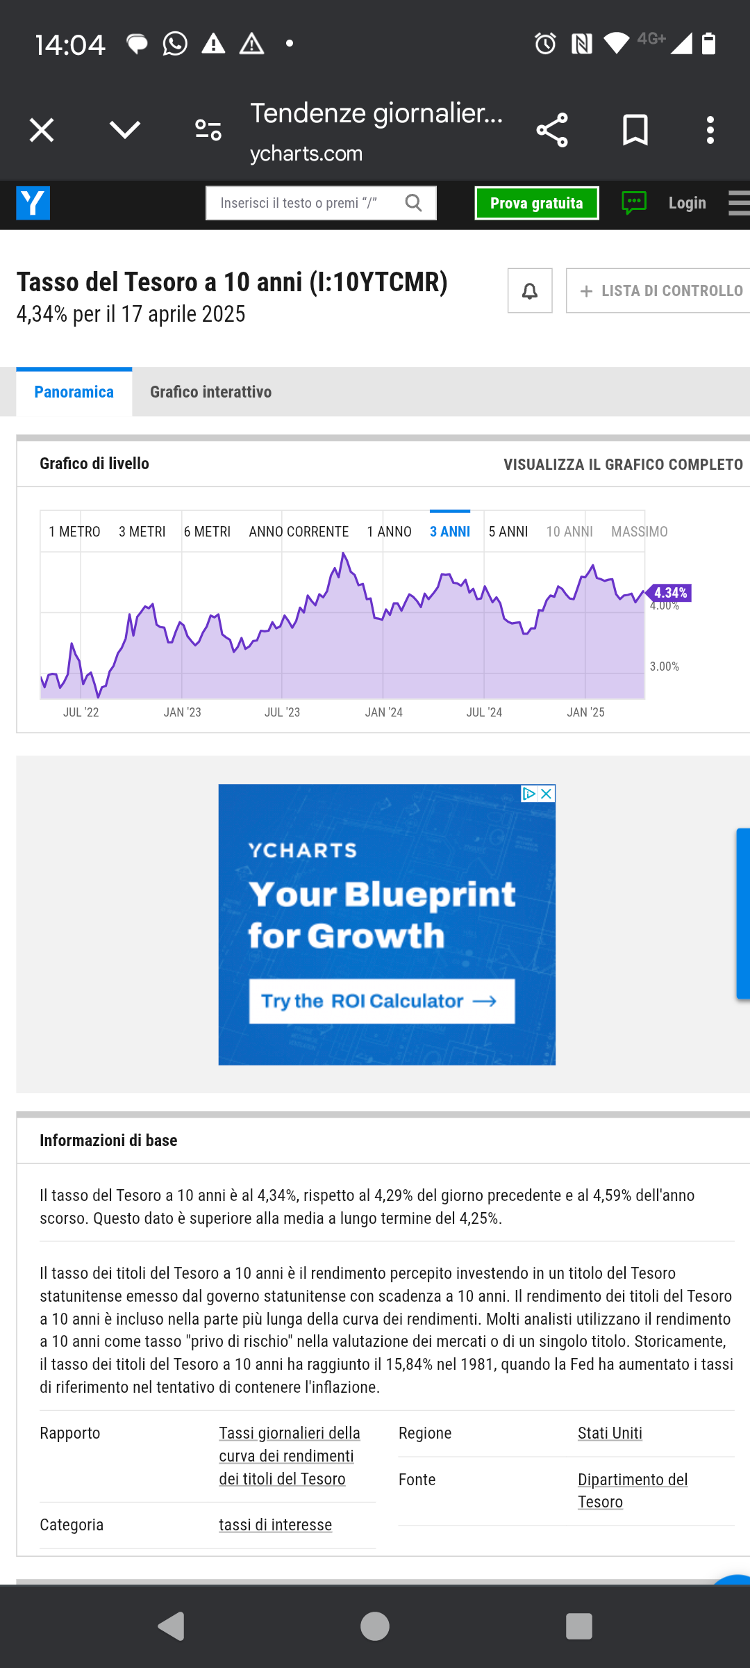Viewport: 750px width, 1668px height.
Task: Select the 1 ANNO chart range
Action: [390, 532]
